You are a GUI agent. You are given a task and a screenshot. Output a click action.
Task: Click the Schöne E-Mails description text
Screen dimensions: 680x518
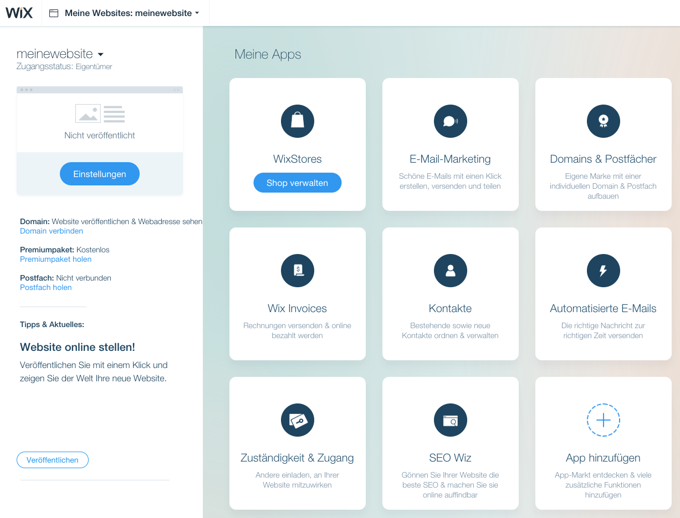451,181
